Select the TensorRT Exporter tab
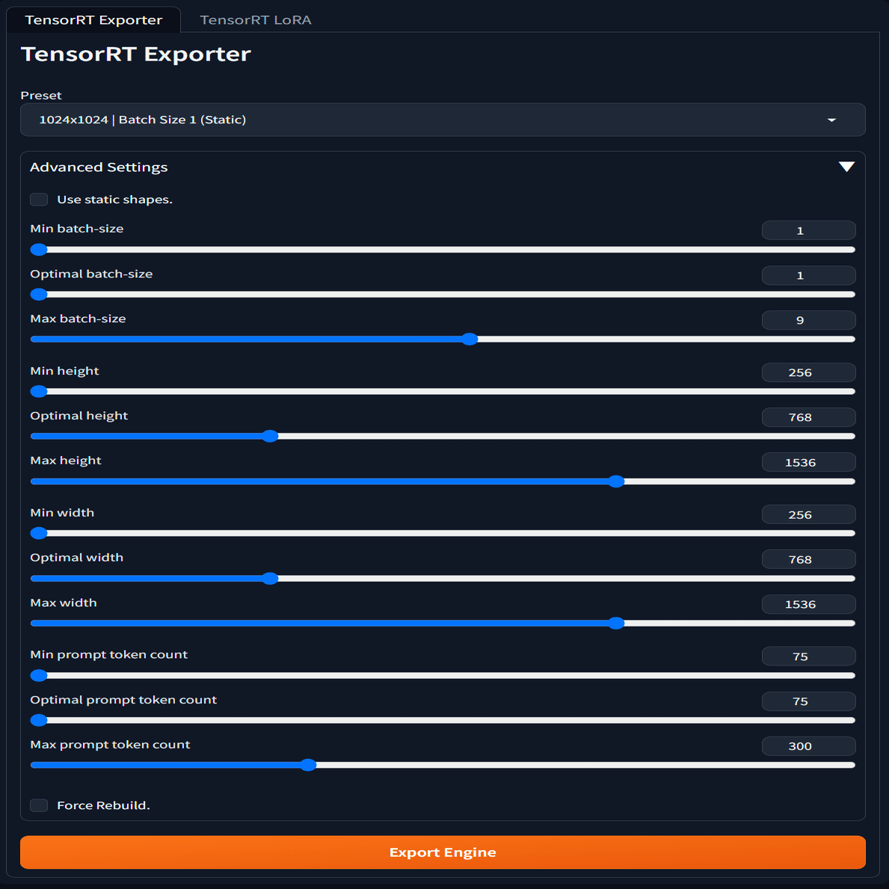Image resolution: width=889 pixels, height=889 pixels. tap(93, 20)
